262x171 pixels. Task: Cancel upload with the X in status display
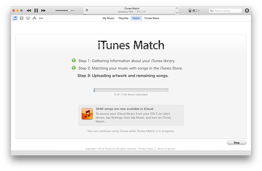[x=87, y=10]
